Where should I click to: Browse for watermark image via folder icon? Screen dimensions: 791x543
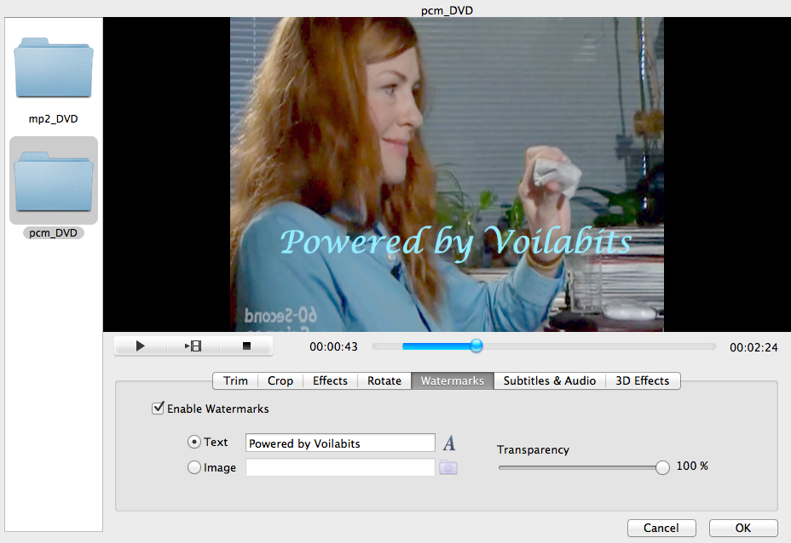click(x=448, y=467)
